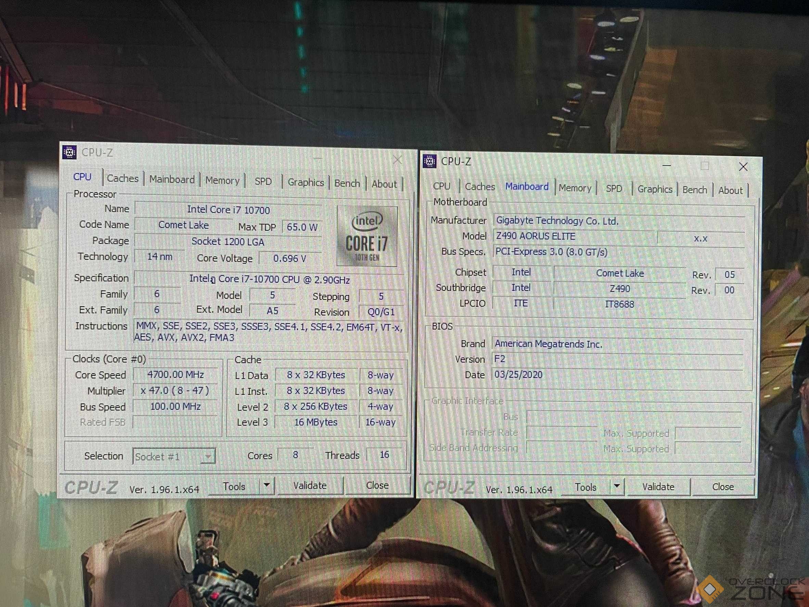Open Graphics tab in right window
The image size is (809, 607).
click(655, 190)
